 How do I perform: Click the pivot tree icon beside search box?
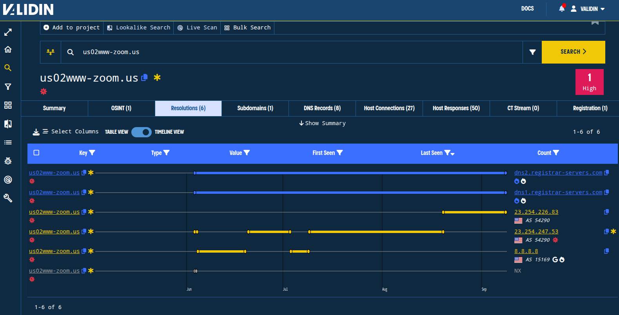click(x=51, y=52)
